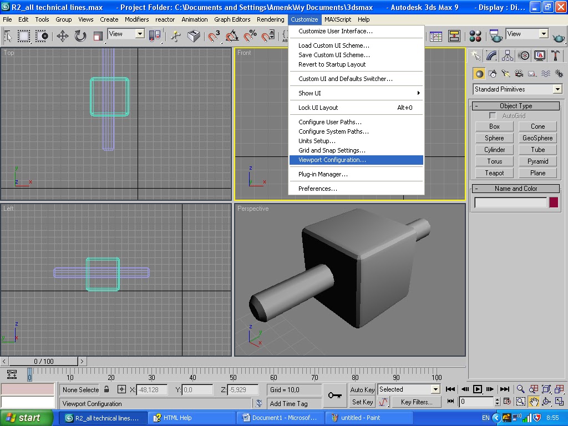The width and height of the screenshot is (568, 426).
Task: Choose Viewport Configuration menu entry
Action: click(357, 160)
